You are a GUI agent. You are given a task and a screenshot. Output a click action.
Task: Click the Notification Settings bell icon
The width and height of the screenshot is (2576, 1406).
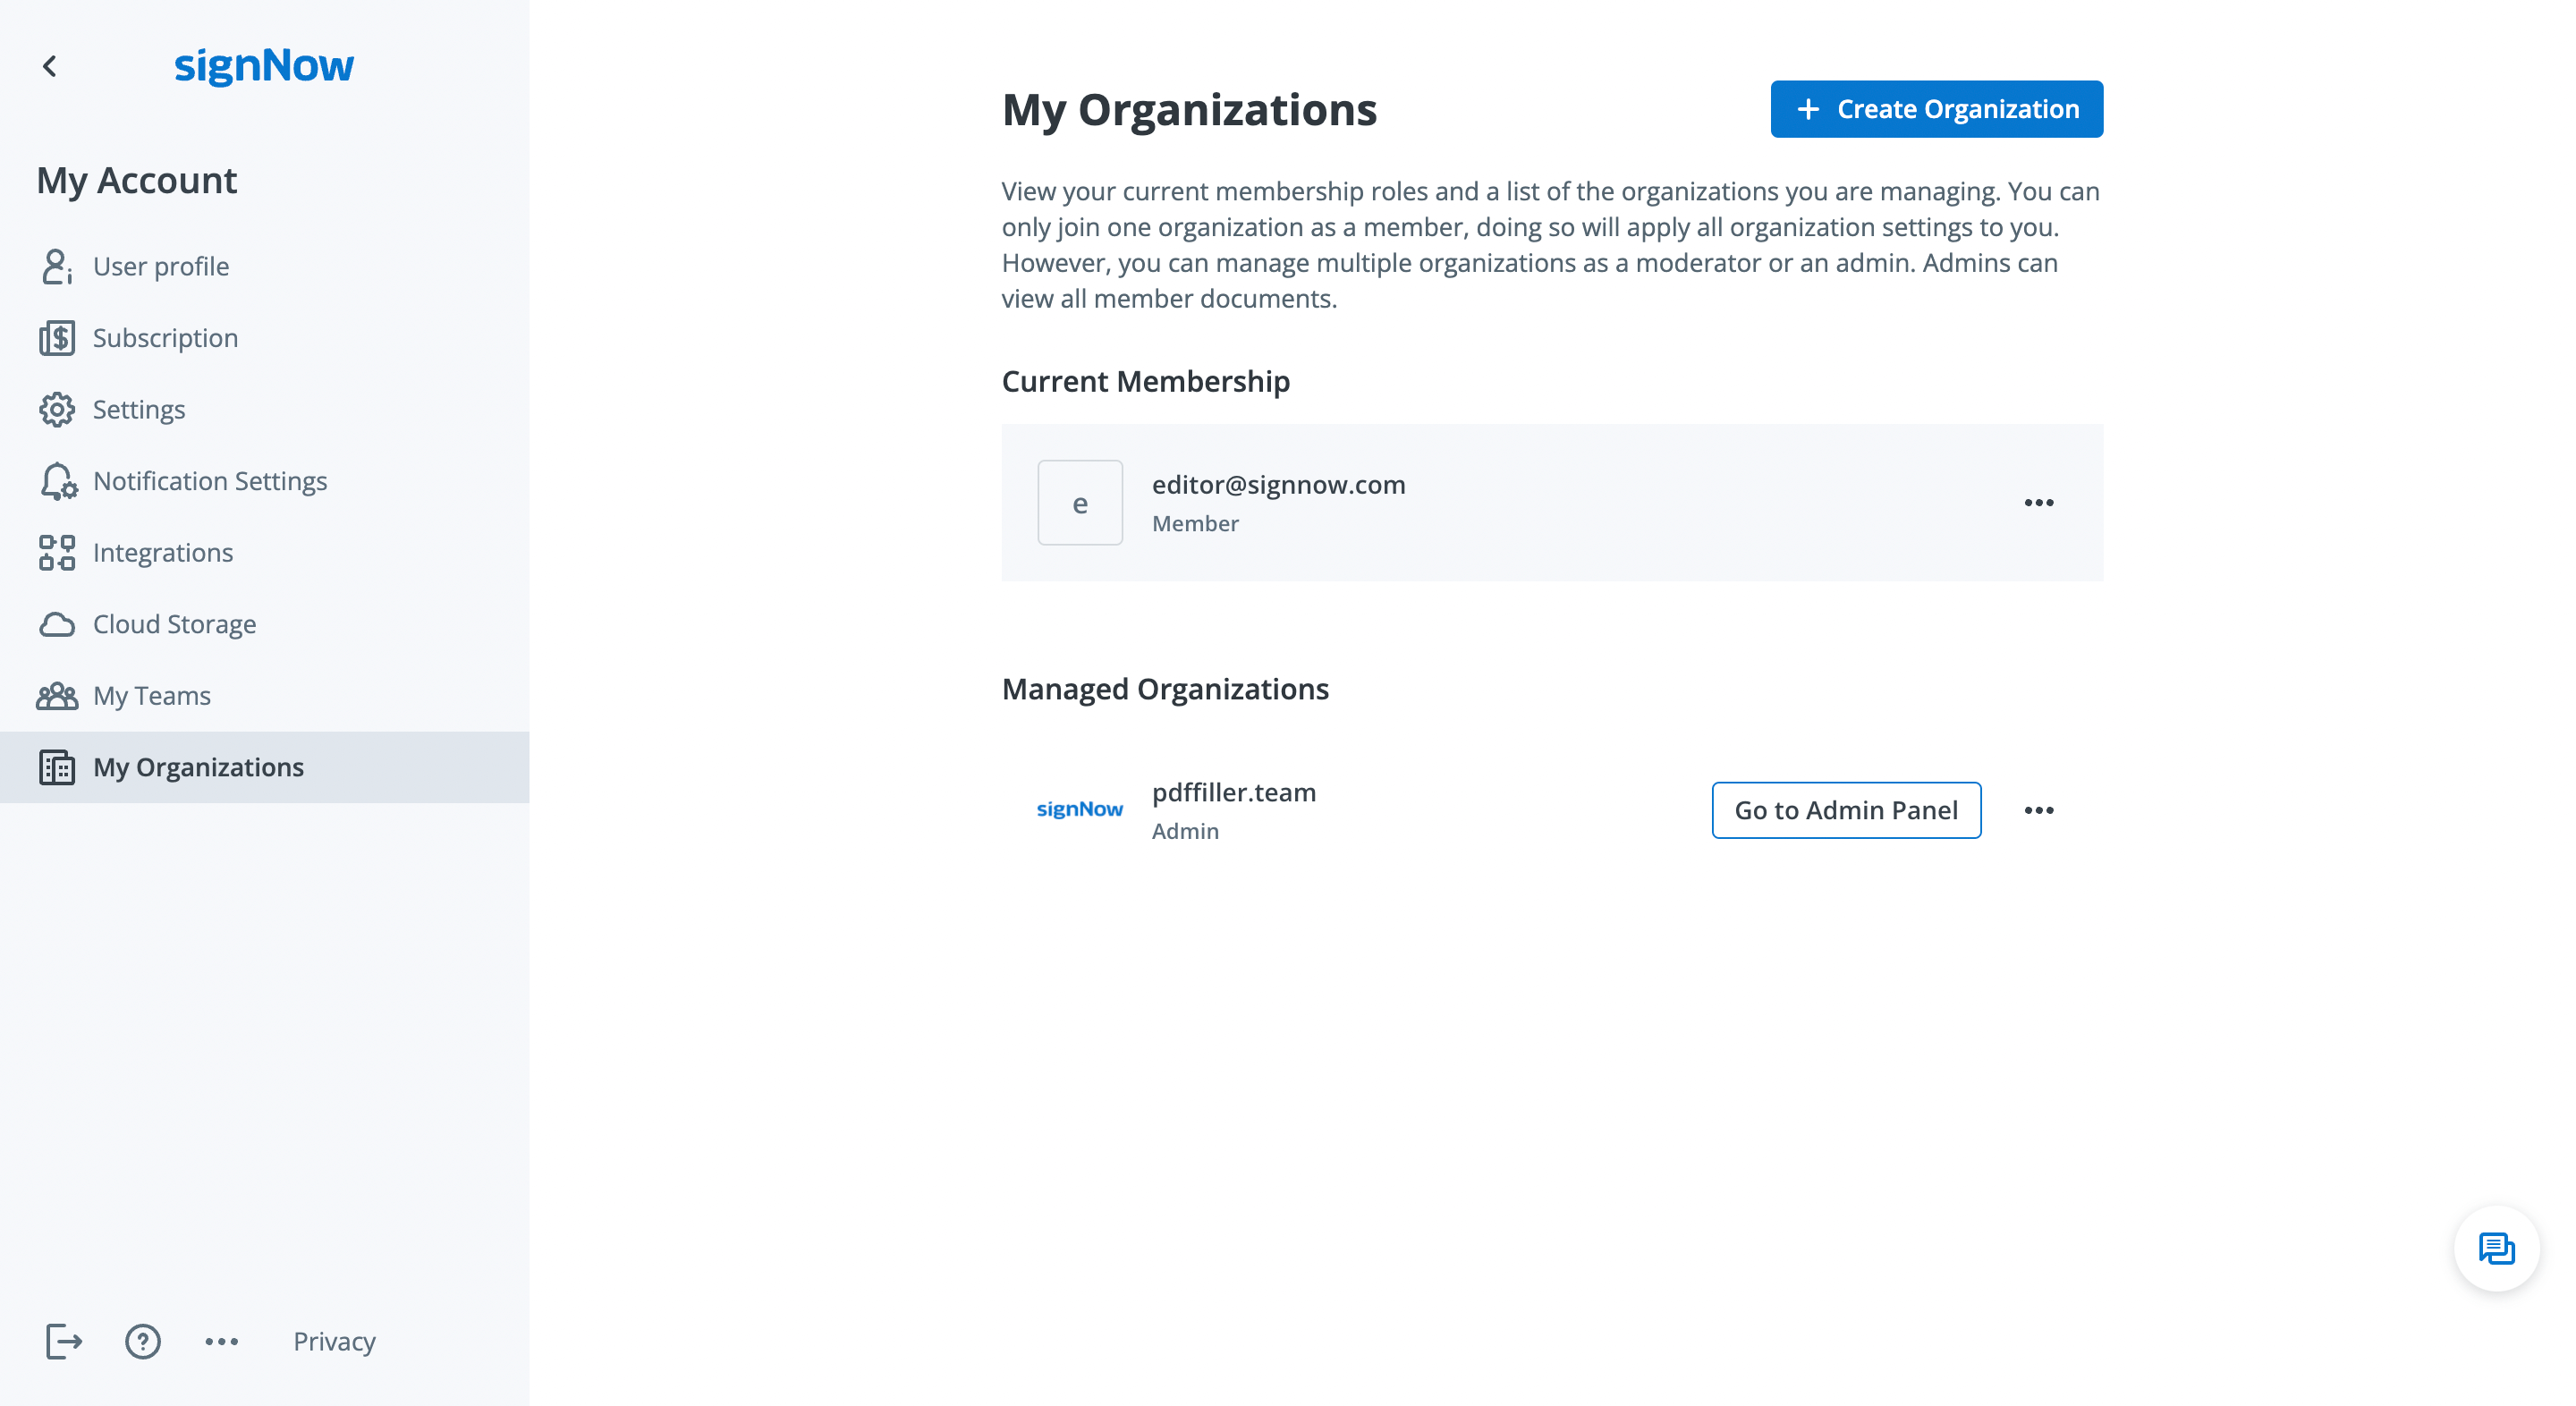57,481
